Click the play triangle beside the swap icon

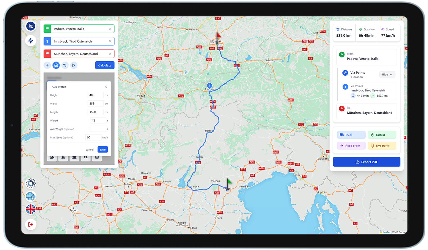(x=74, y=65)
